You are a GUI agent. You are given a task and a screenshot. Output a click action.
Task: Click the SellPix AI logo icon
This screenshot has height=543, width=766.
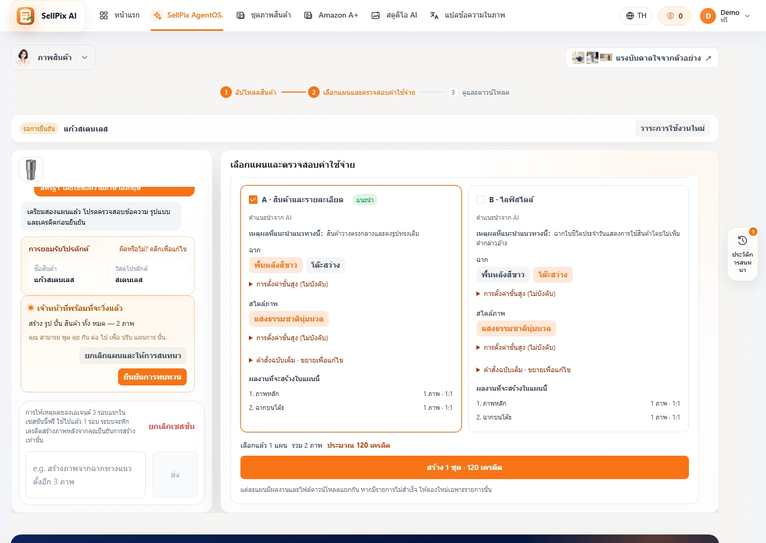(26, 16)
